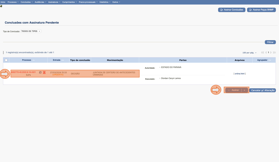This screenshot has width=279, height=162.
Task: Go to the first results page
Action: [x=262, y=53]
